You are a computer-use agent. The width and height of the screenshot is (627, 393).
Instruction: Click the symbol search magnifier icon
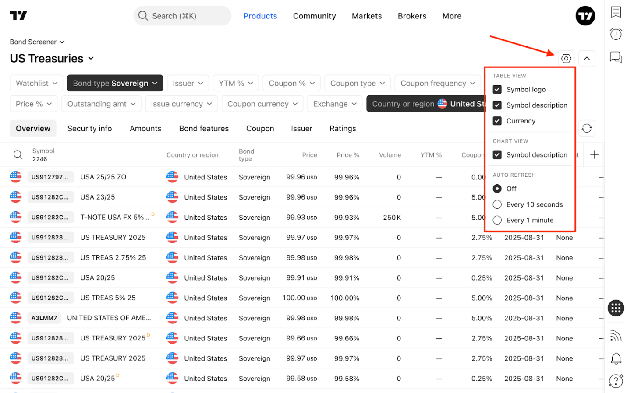click(18, 154)
